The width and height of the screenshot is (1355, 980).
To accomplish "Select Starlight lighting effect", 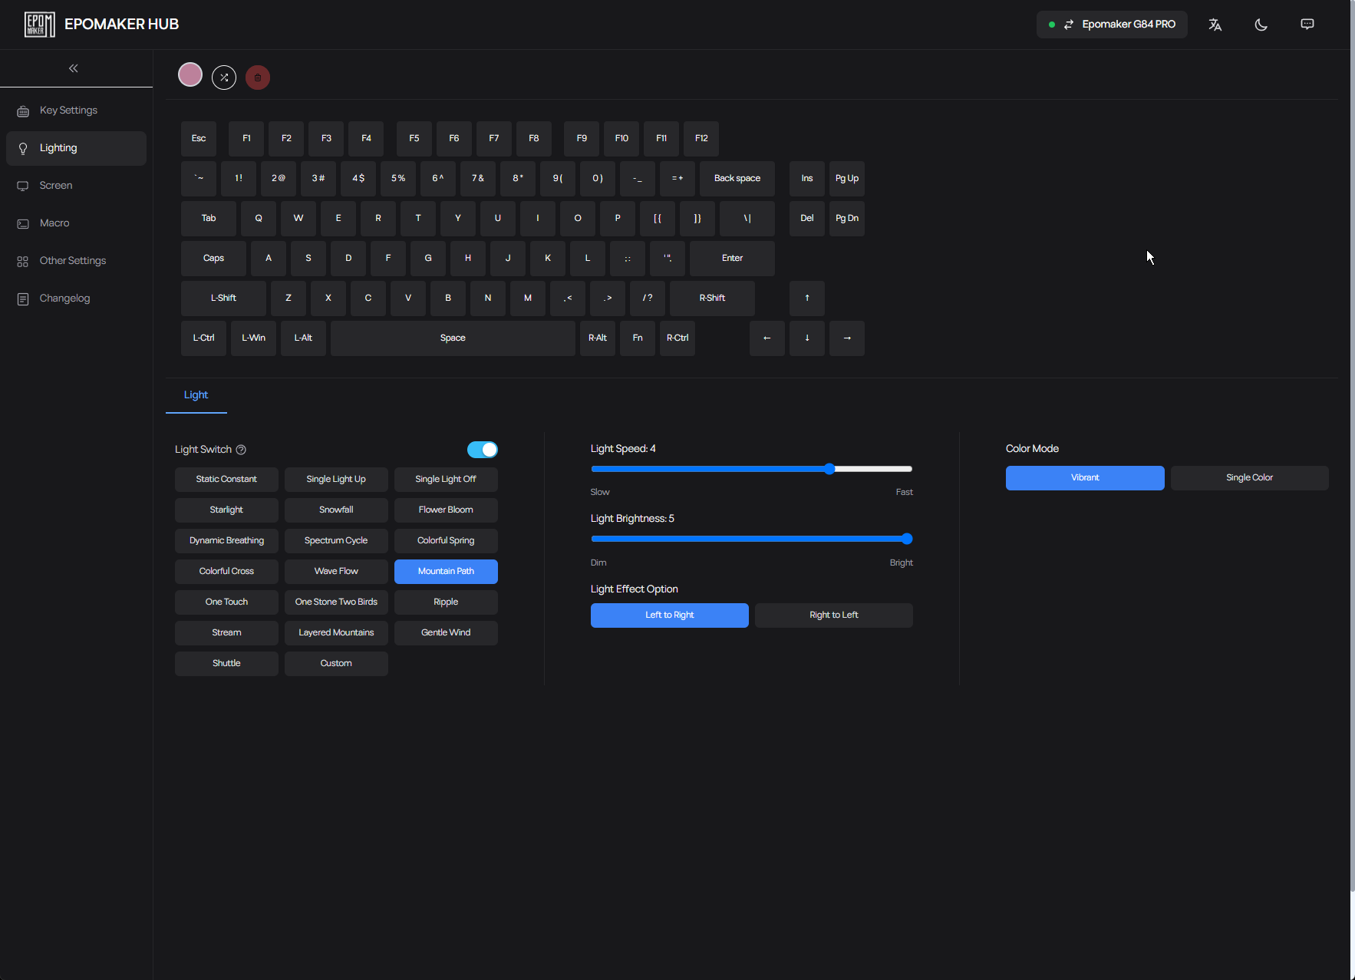I will pos(226,510).
